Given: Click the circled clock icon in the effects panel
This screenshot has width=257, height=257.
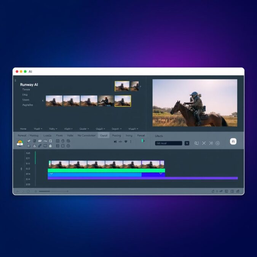Looking at the screenshot, I should 217,143.
